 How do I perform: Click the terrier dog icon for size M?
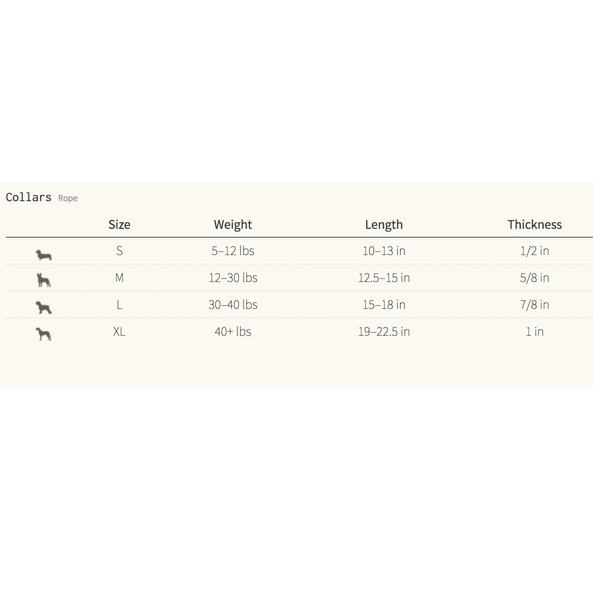click(44, 280)
